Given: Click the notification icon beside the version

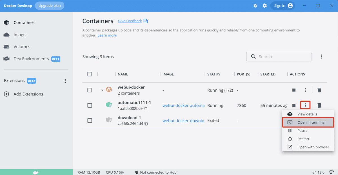Looking at the screenshot, I should click(332, 172).
